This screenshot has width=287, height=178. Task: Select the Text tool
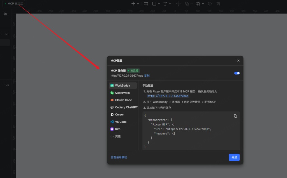(165, 4)
